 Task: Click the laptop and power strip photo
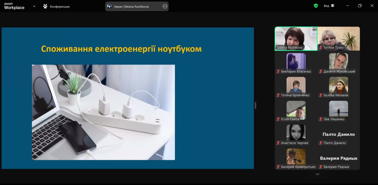click(103, 112)
